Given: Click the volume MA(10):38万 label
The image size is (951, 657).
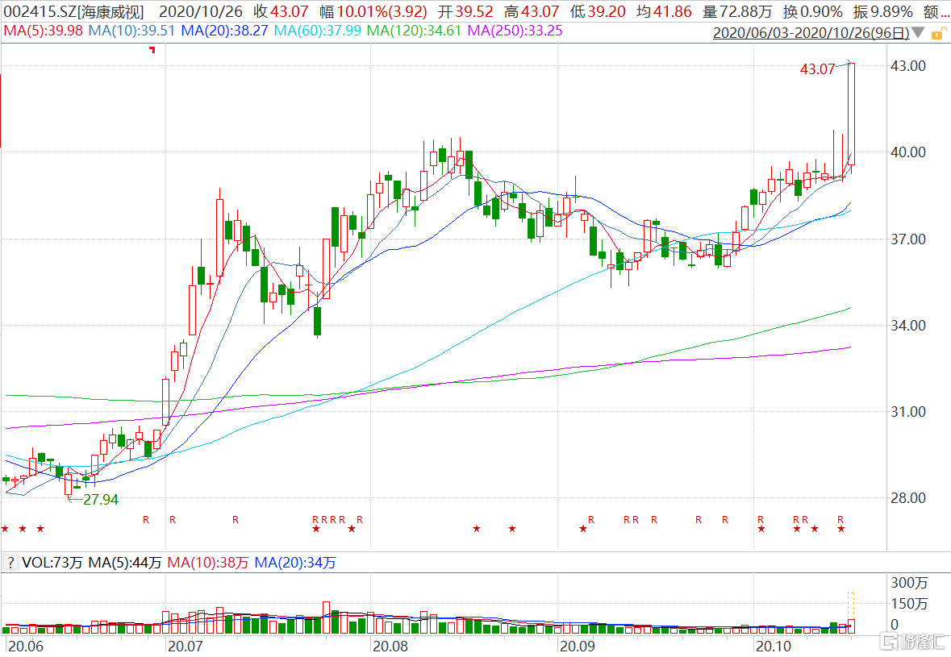Looking at the screenshot, I should pos(208,563).
